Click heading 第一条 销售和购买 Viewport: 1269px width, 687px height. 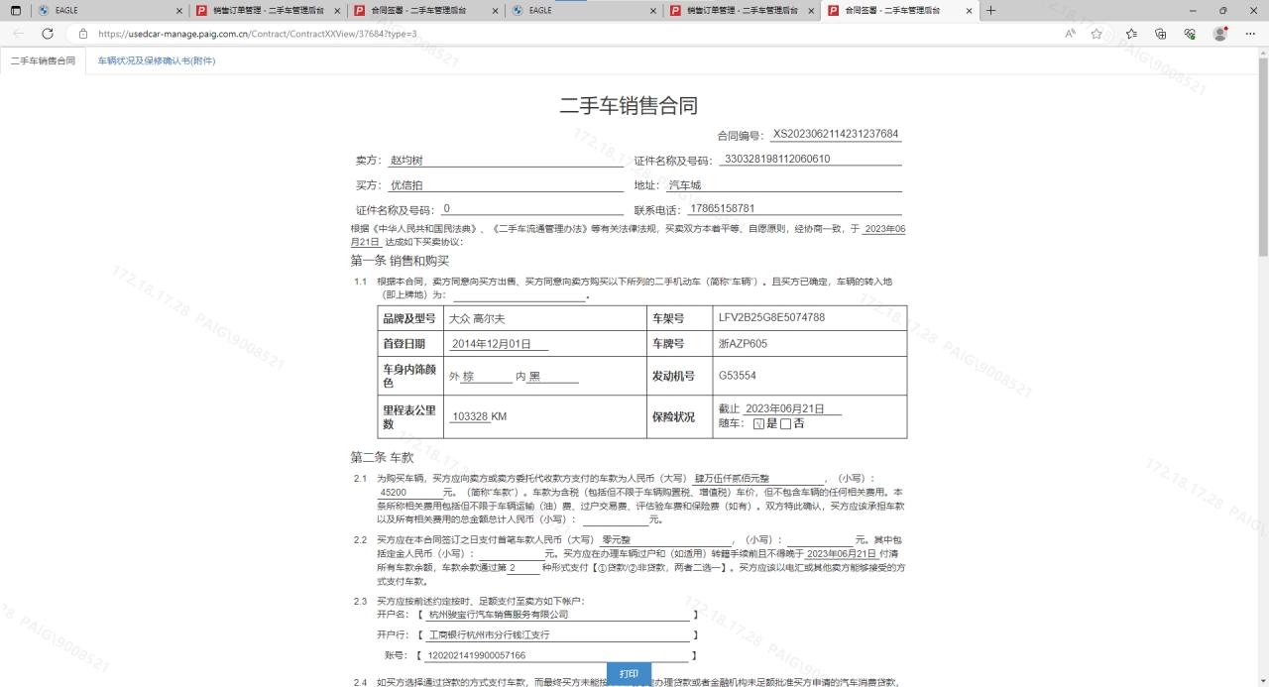point(400,261)
